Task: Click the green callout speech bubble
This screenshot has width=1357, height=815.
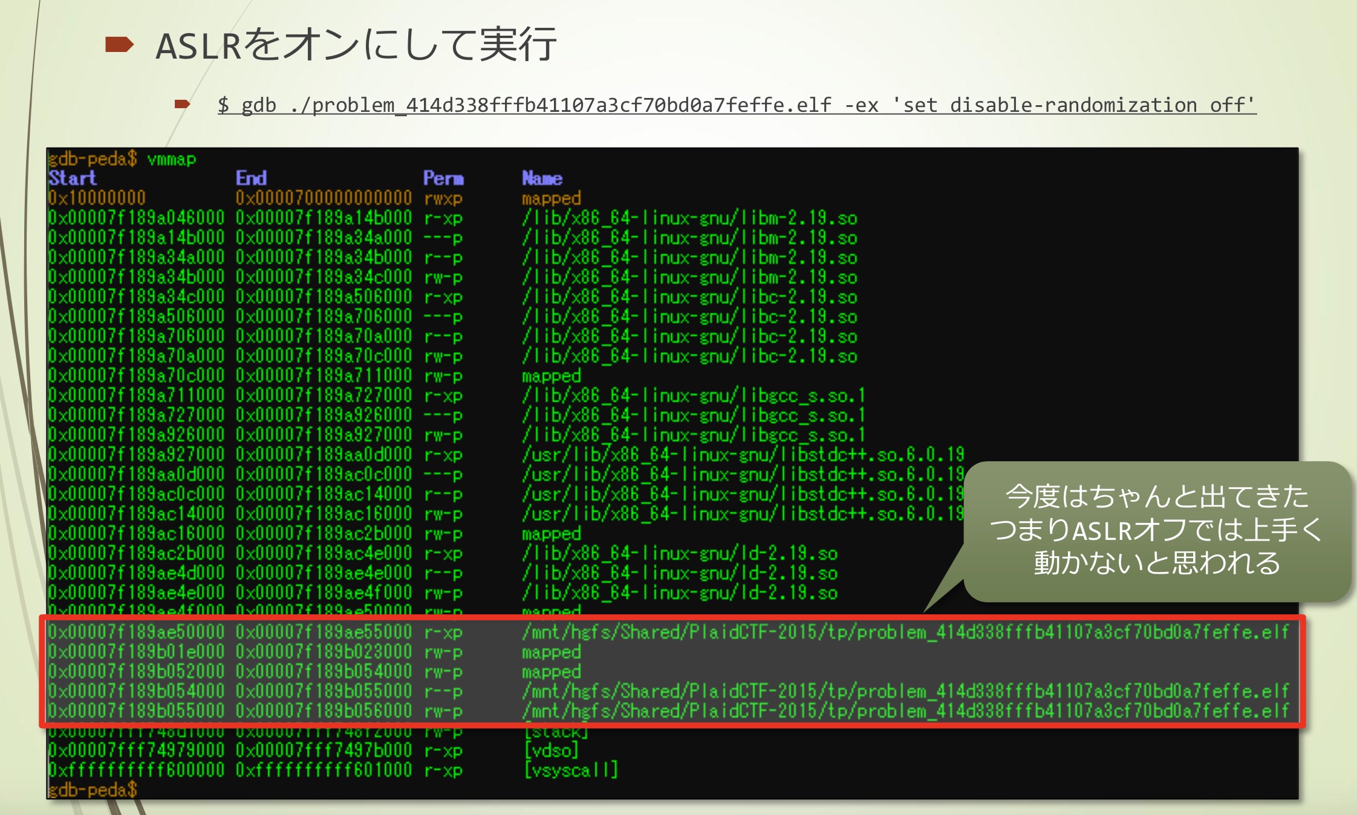Action: click(x=1156, y=530)
